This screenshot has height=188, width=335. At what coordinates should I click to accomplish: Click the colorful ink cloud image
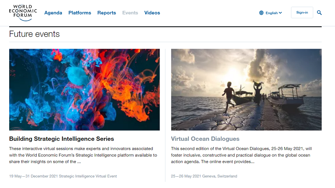(84, 90)
